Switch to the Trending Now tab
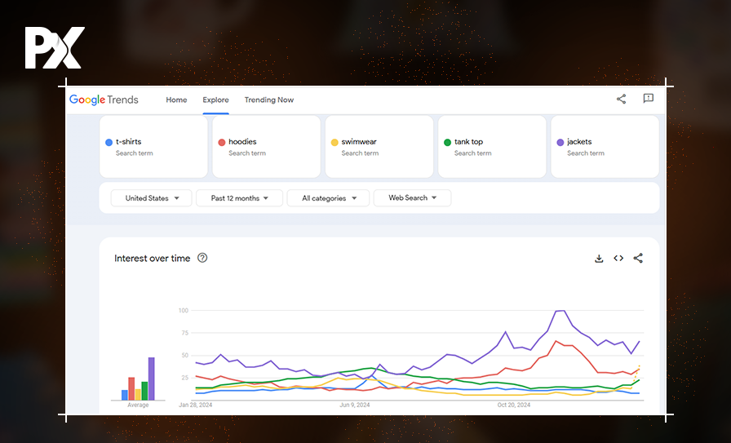 pyautogui.click(x=268, y=100)
